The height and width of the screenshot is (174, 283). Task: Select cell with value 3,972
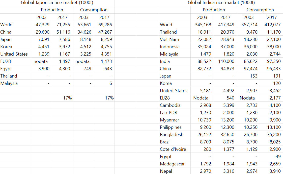pos(64,47)
